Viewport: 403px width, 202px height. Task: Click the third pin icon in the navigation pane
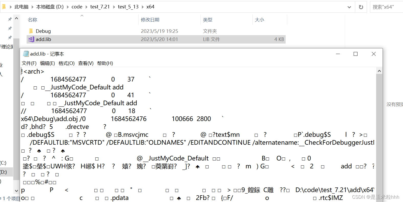click(10, 37)
